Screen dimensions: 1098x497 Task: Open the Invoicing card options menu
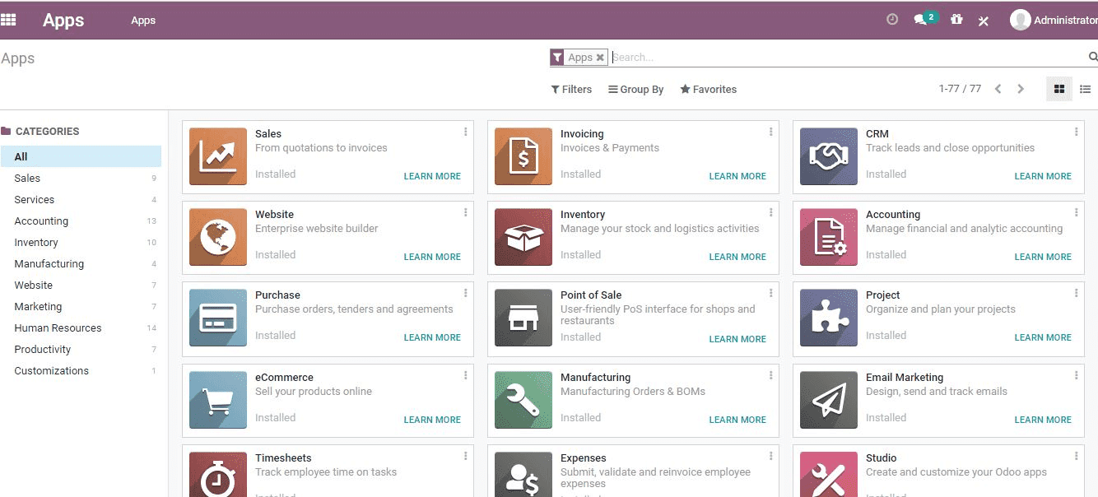pos(770,132)
